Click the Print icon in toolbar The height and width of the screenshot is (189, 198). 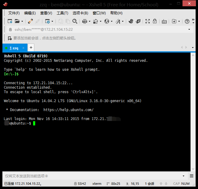pyautogui.click(x=84, y=21)
